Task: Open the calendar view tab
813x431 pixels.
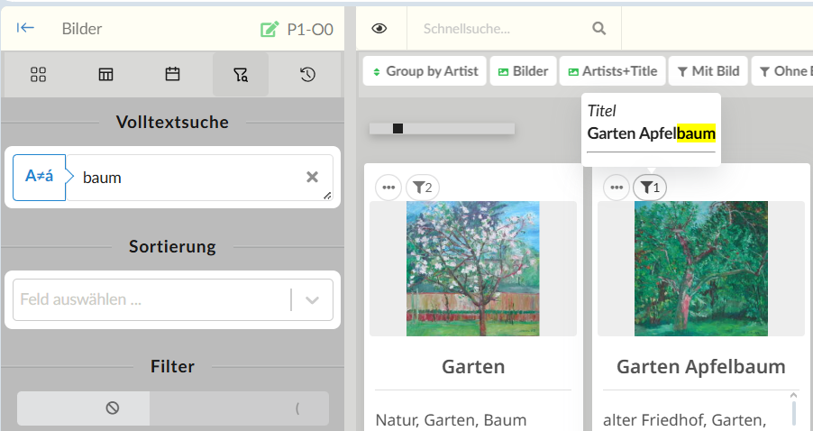Action: point(173,75)
